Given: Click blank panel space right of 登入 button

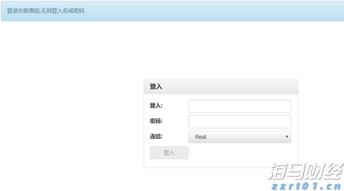Looking at the screenshot, I should click(241, 153).
